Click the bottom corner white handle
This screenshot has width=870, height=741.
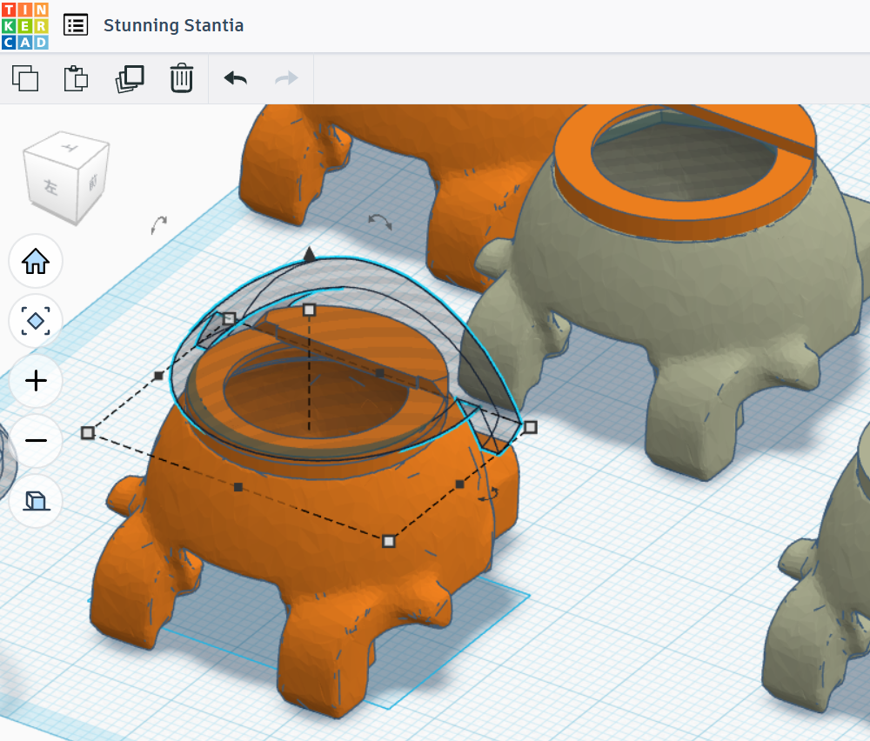(x=389, y=541)
